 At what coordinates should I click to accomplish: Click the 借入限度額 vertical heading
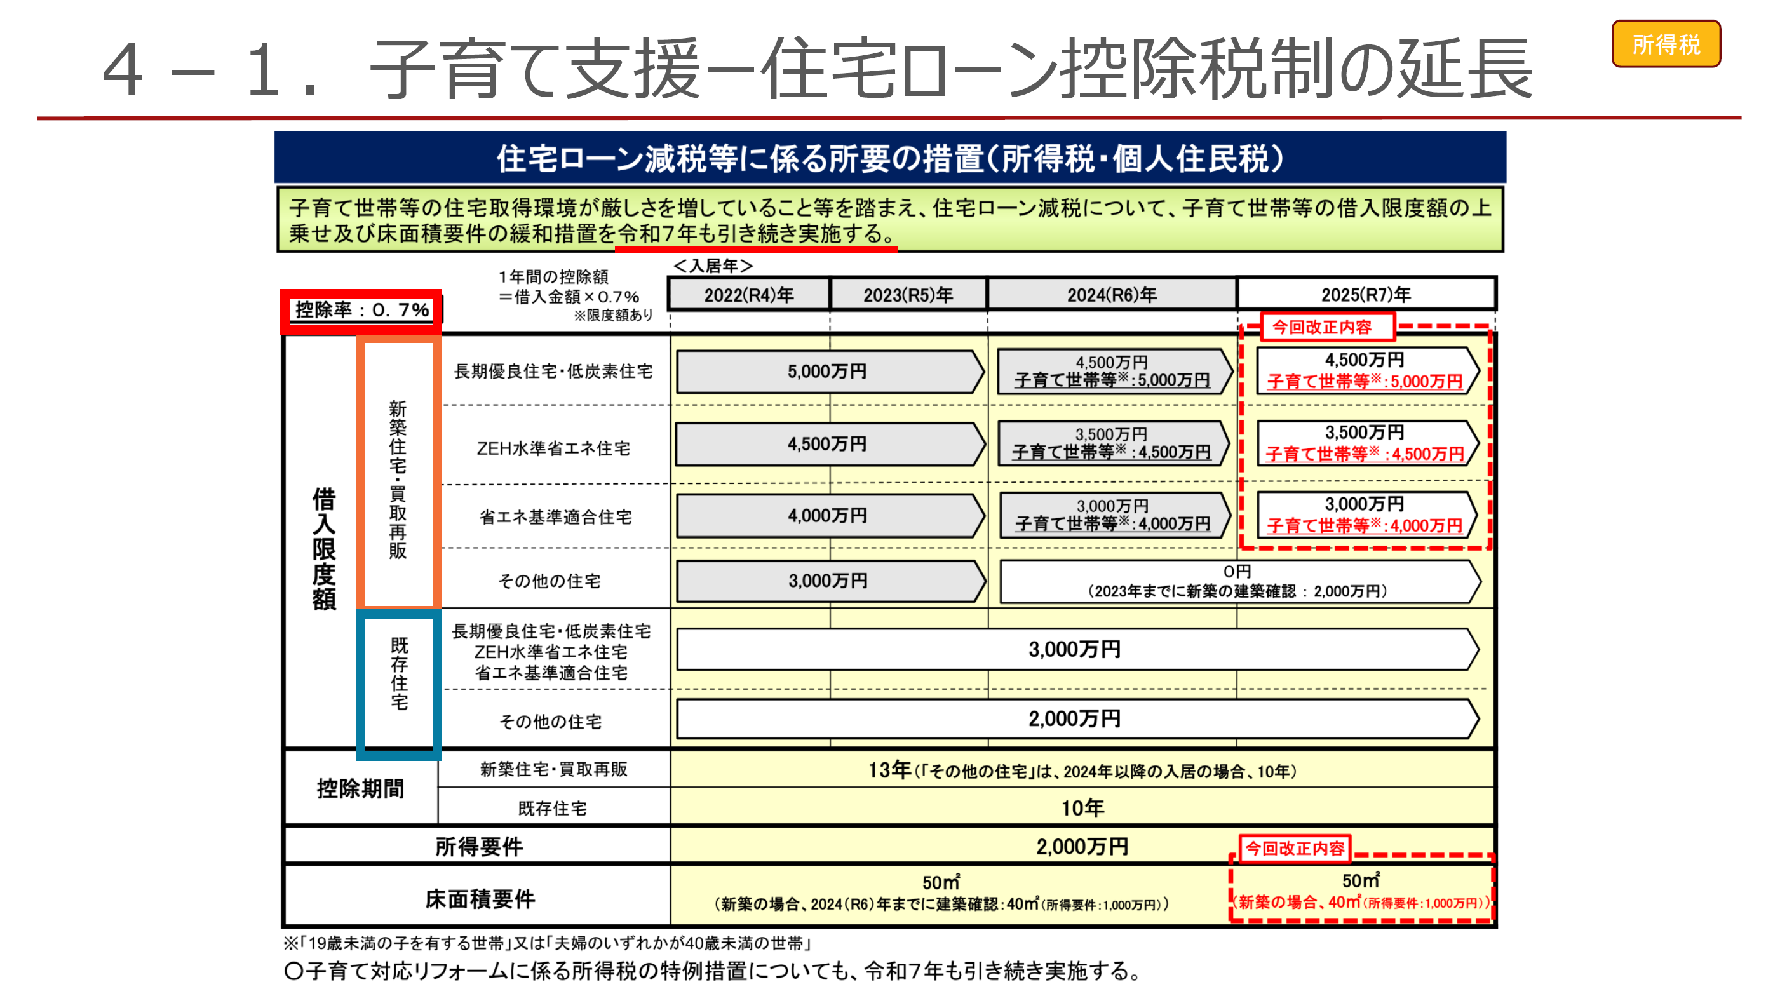(x=323, y=549)
